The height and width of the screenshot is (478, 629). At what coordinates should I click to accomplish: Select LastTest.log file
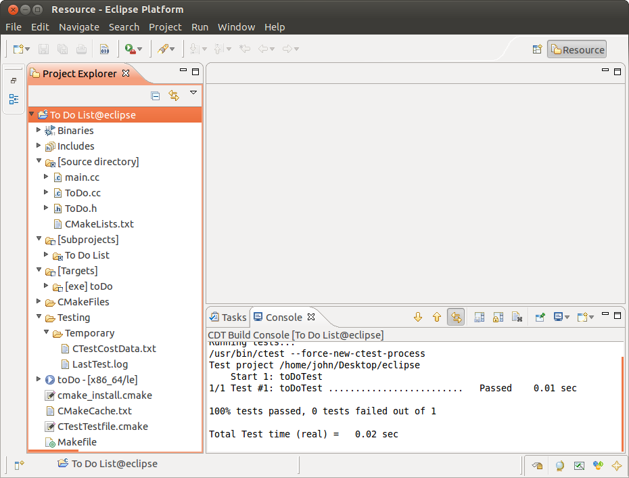pyautogui.click(x=99, y=364)
